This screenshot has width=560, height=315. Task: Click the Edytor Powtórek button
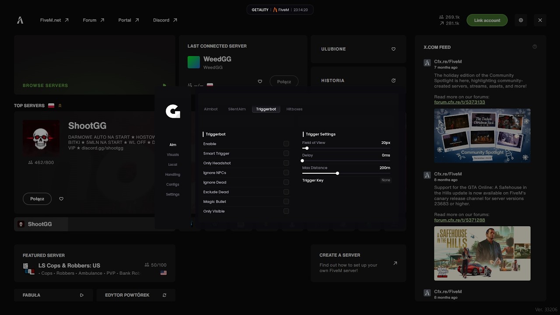click(x=136, y=295)
